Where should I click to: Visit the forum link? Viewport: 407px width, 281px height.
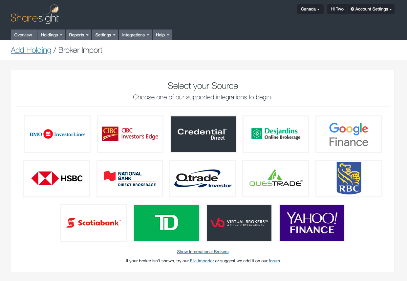coord(274,261)
